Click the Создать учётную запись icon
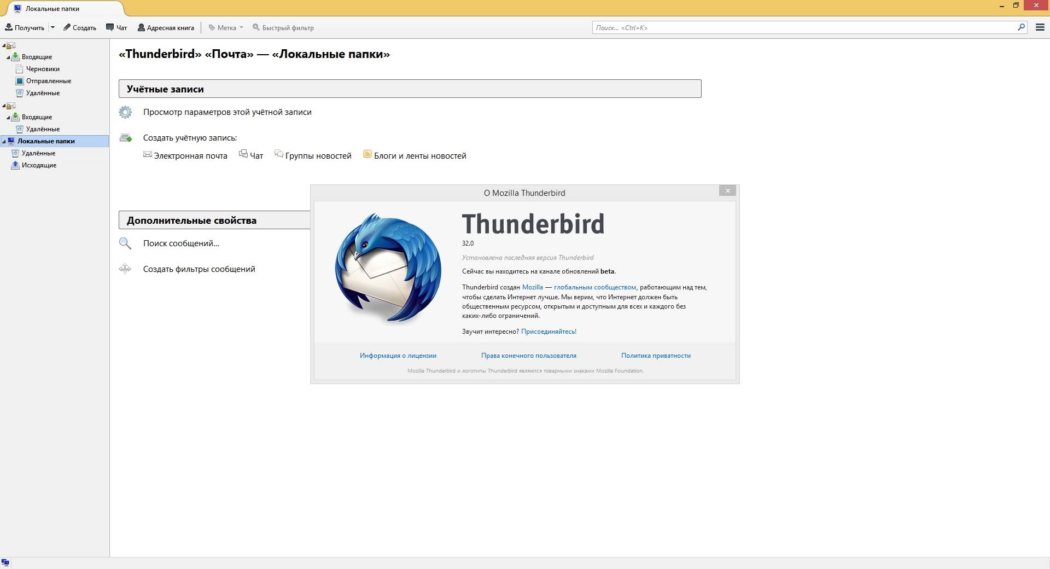 click(126, 138)
